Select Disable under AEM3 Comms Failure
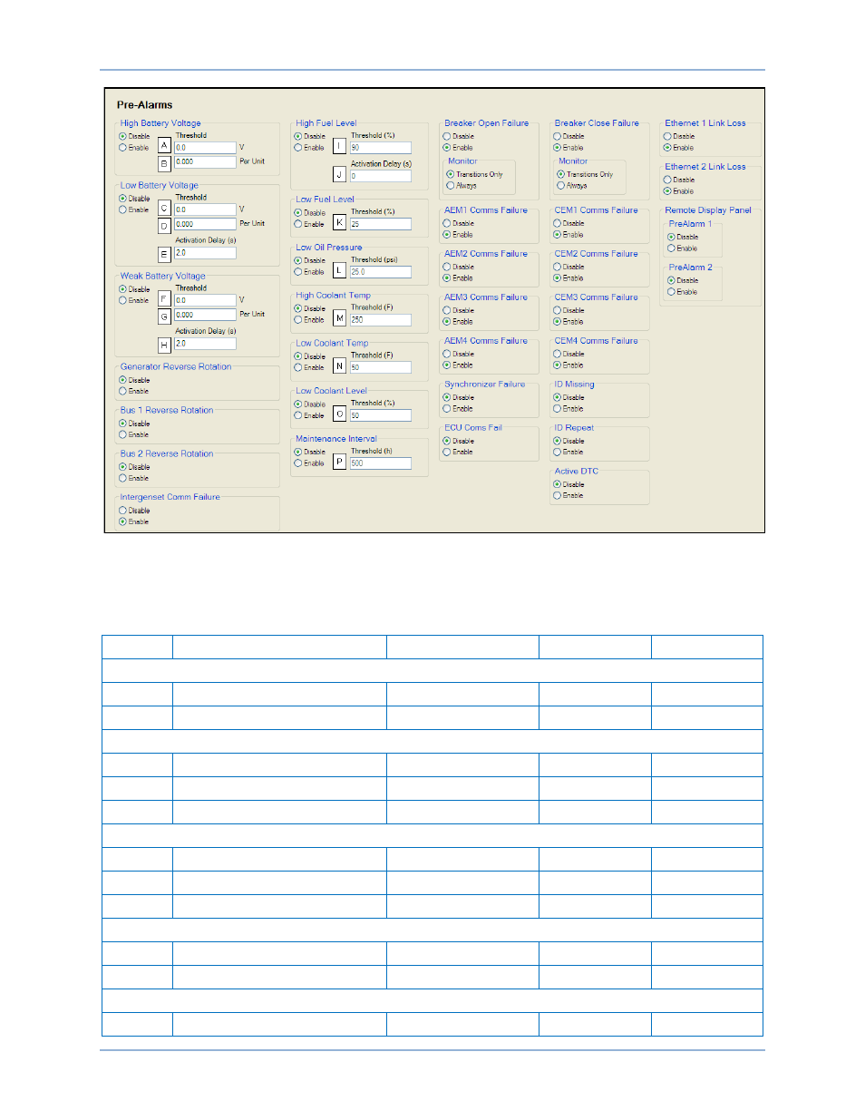This screenshot has height=1120, width=865. coord(446,310)
